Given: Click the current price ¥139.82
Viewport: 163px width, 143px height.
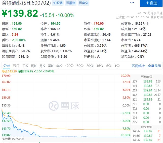Looking at the screenshot, I should tap(20, 13).
